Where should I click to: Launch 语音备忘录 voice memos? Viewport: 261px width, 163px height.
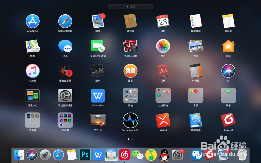(x=65, y=71)
